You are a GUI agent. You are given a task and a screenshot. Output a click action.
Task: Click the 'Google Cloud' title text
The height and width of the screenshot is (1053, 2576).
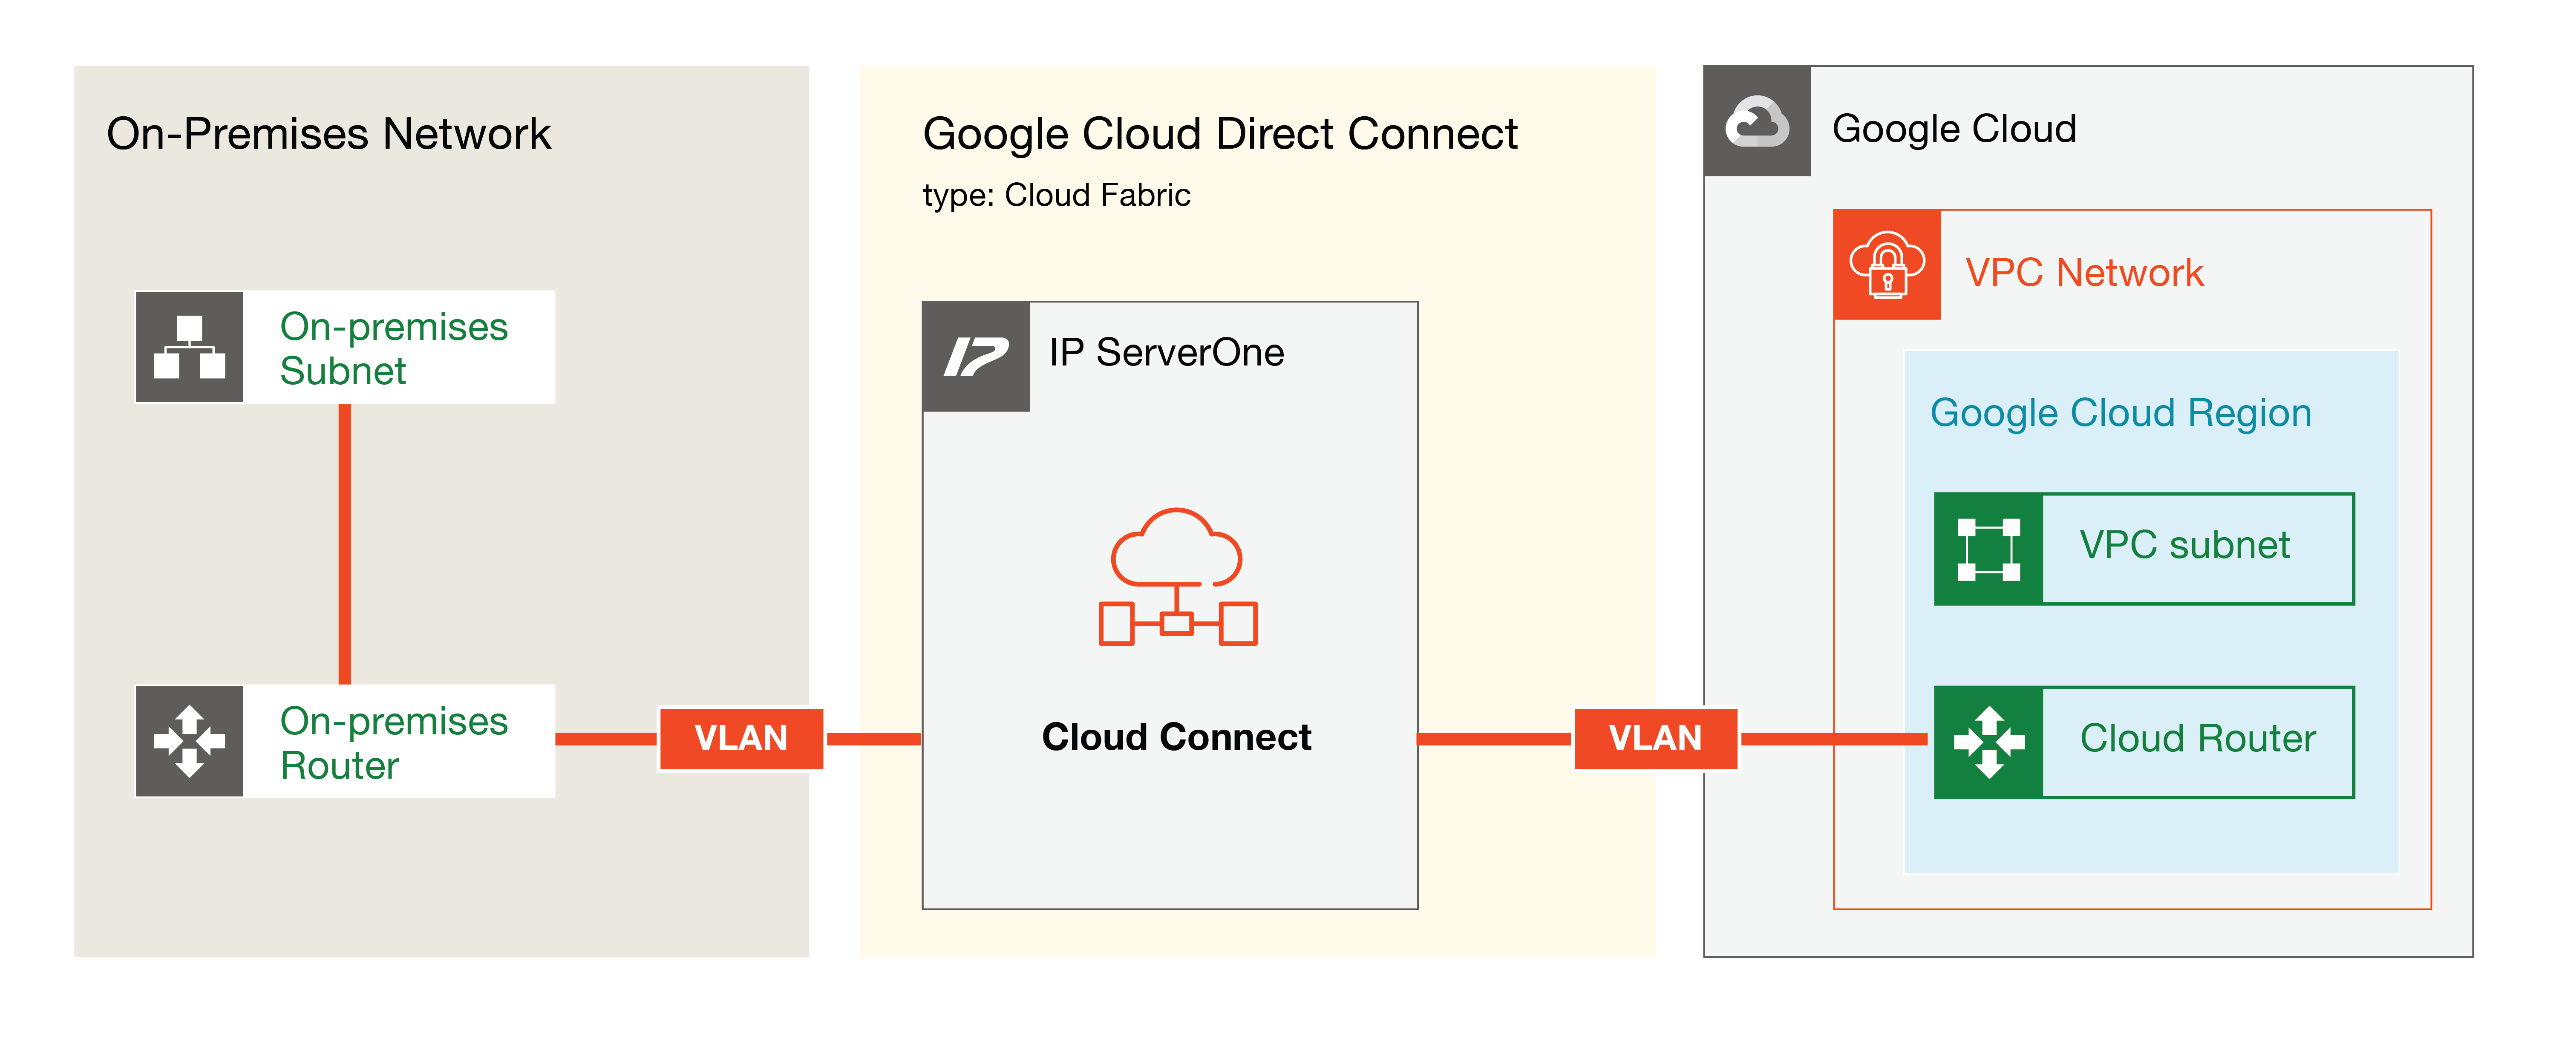tap(1954, 129)
